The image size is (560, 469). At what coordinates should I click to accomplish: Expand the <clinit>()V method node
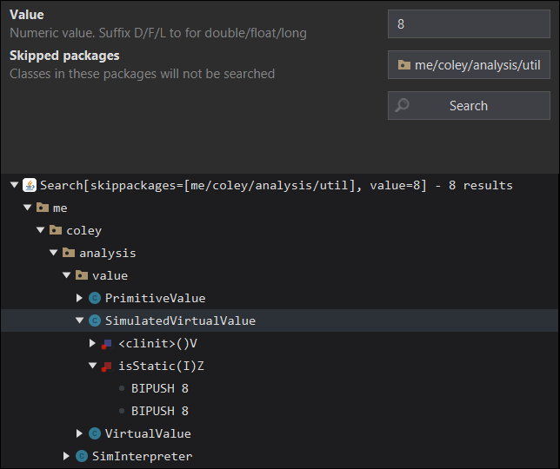[92, 343]
